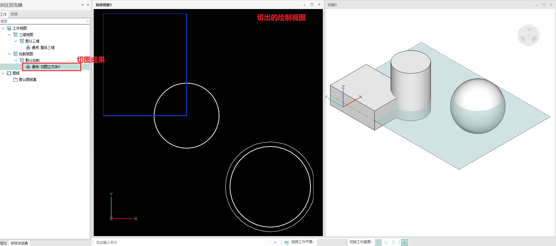Toggle the third 切换工作基面 plane button
Image resolution: width=556 pixels, height=246 pixels.
[394, 242]
